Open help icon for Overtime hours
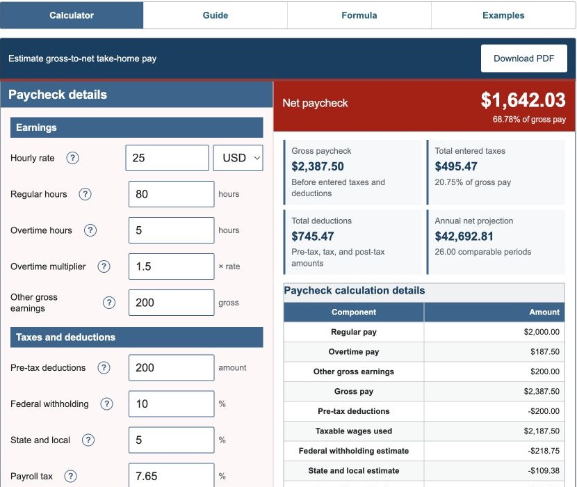Viewport: 577px width, 487px height. tap(90, 230)
